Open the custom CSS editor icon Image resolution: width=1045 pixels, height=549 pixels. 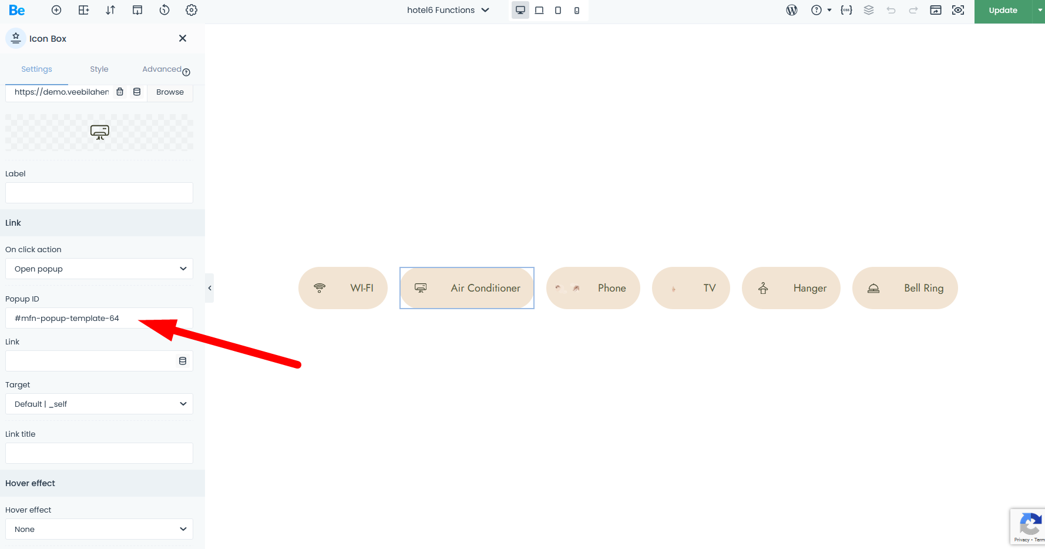point(846,10)
